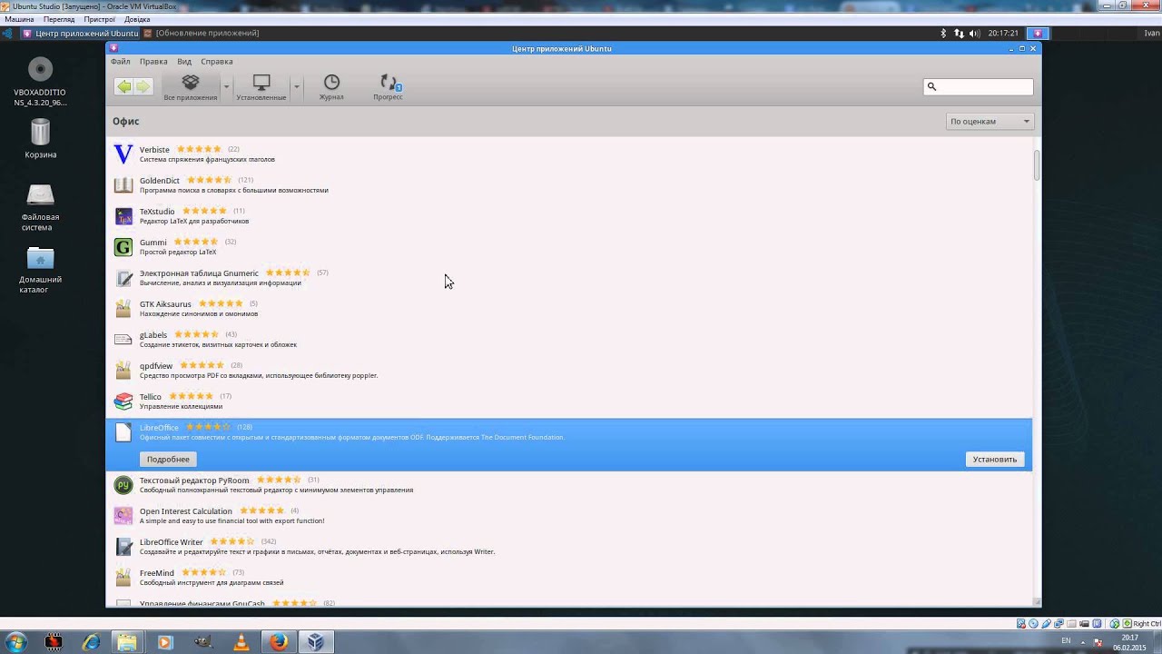The image size is (1162, 654).
Task: Go back with the left arrow button
Action: pyautogui.click(x=123, y=86)
